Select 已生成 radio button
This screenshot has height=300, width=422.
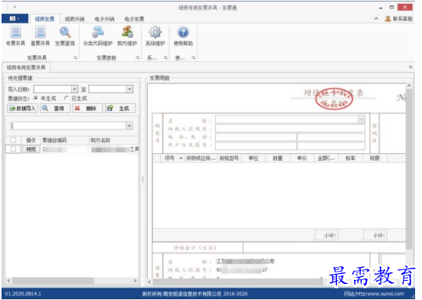click(67, 99)
